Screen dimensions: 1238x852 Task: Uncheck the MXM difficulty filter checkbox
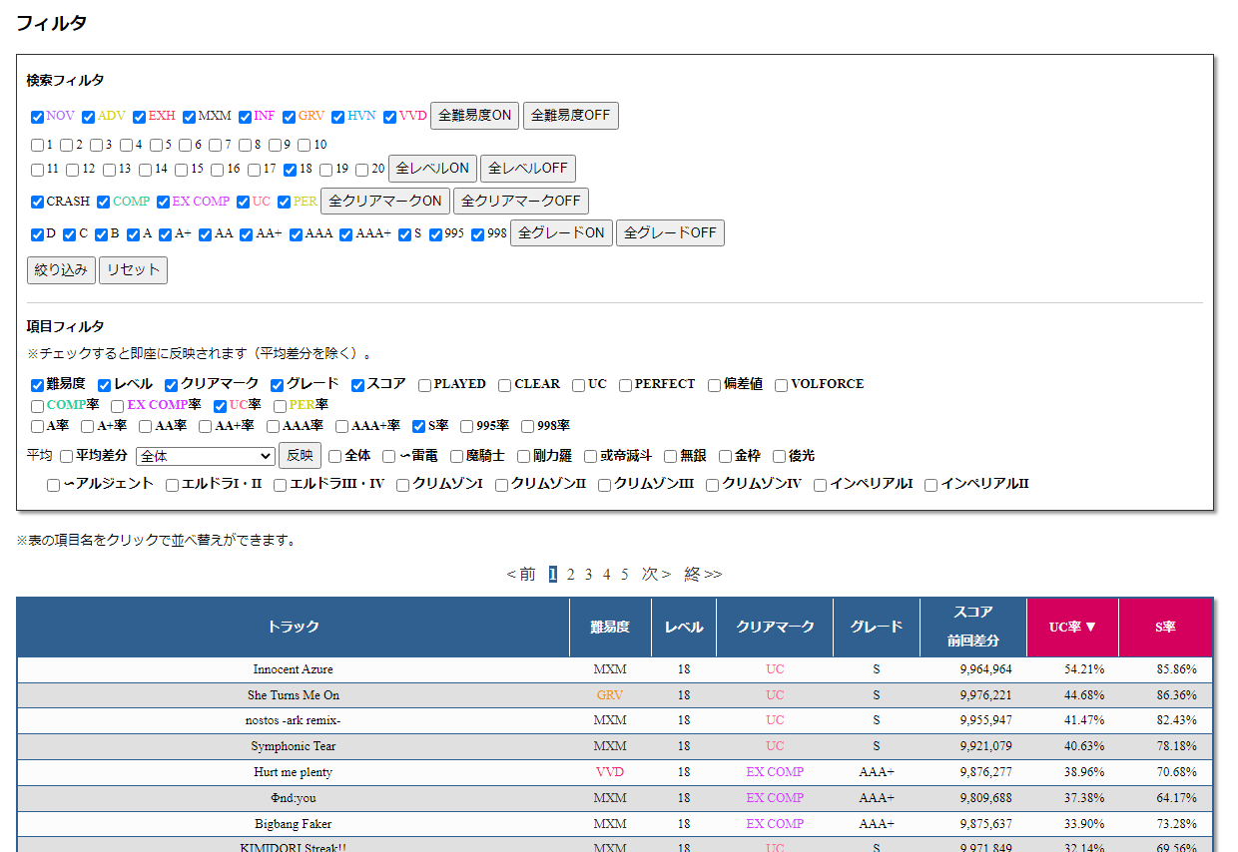(x=190, y=117)
